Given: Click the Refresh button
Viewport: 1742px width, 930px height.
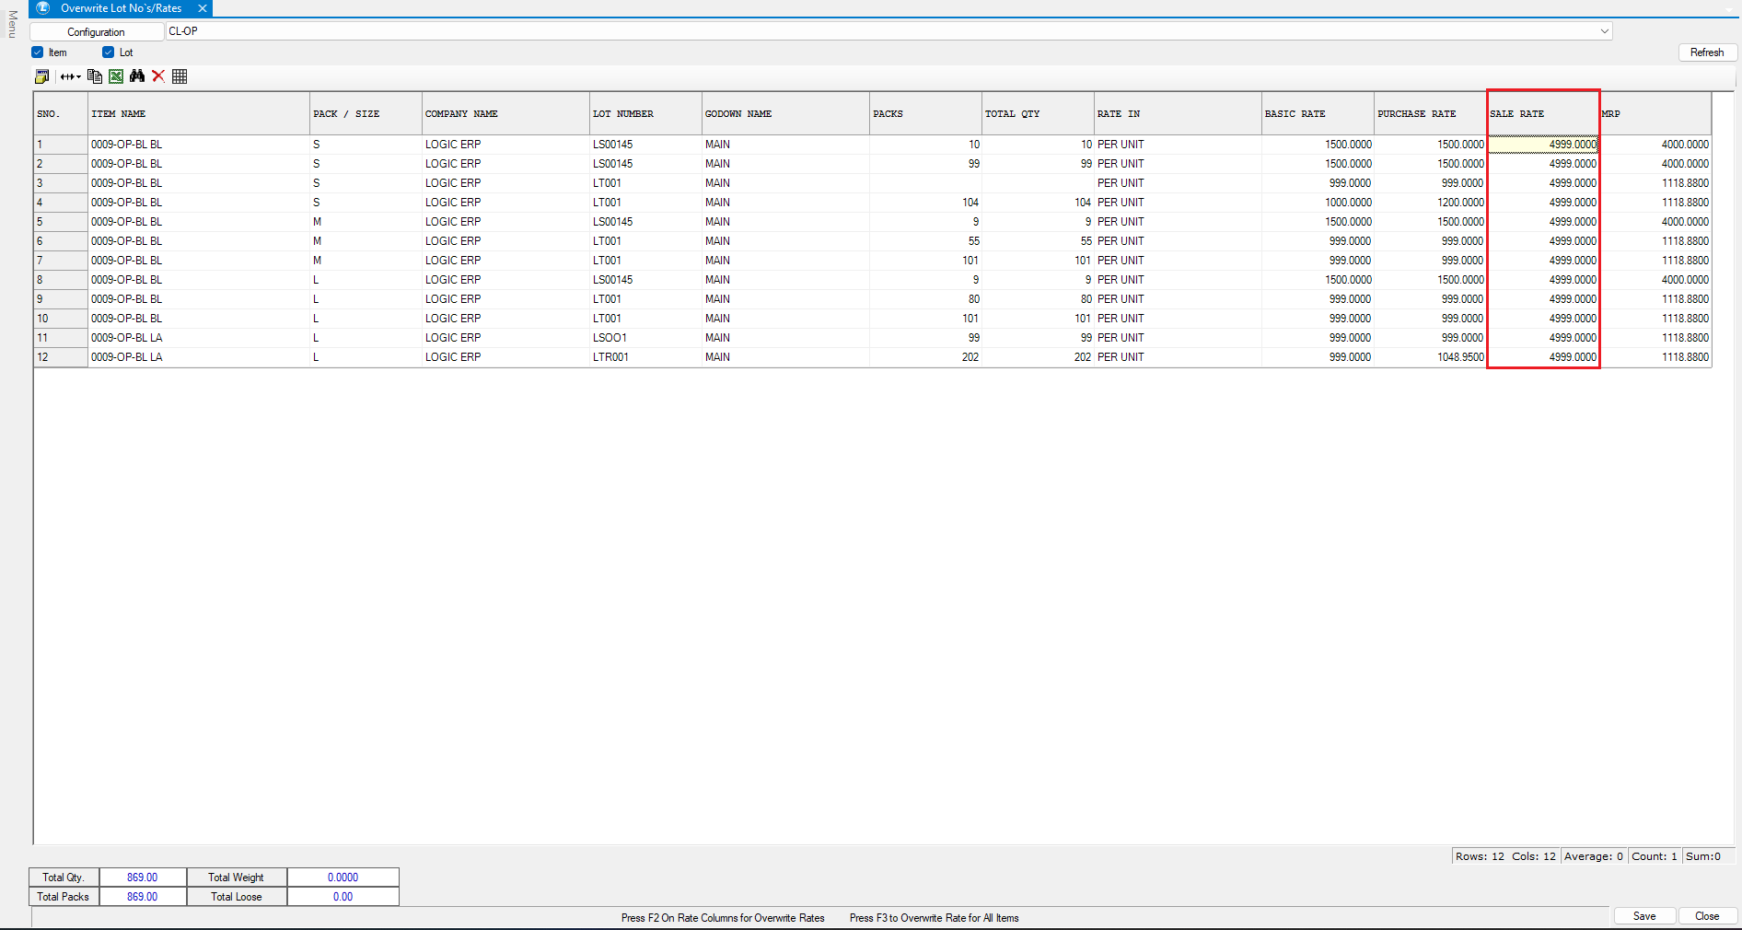Looking at the screenshot, I should 1706,52.
